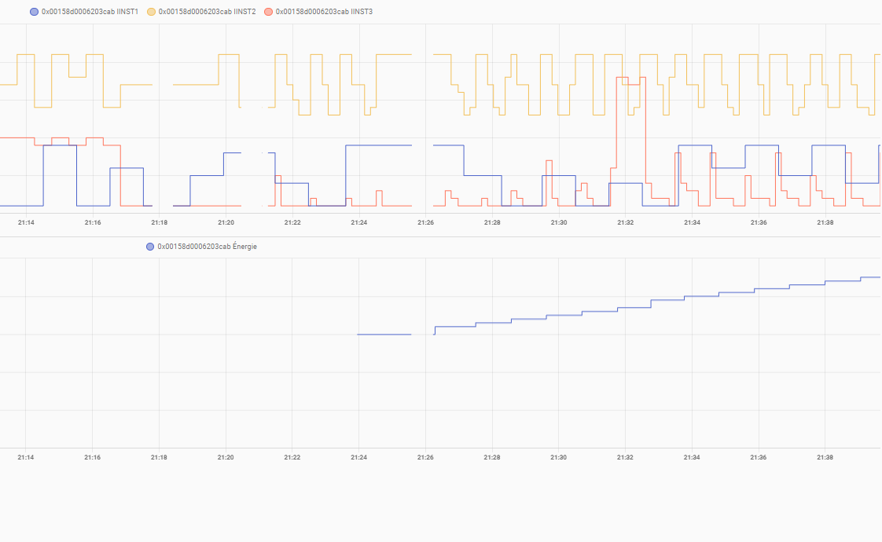The image size is (882, 542).
Task: Click the 21:30 label on upper chart axis
Action: point(559,223)
